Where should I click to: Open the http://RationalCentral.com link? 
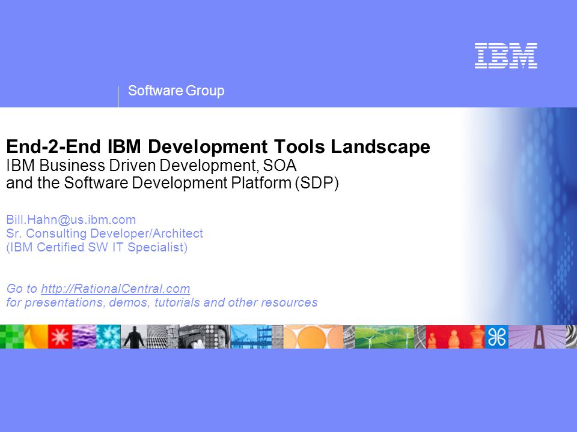(115, 289)
